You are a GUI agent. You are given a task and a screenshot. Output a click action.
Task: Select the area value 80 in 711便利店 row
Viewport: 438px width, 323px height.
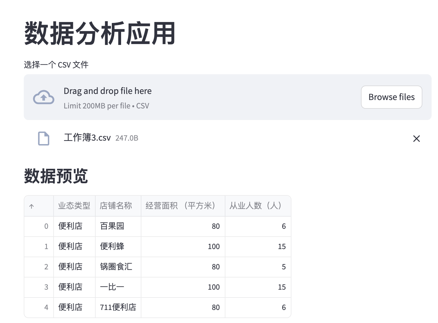[183, 307]
